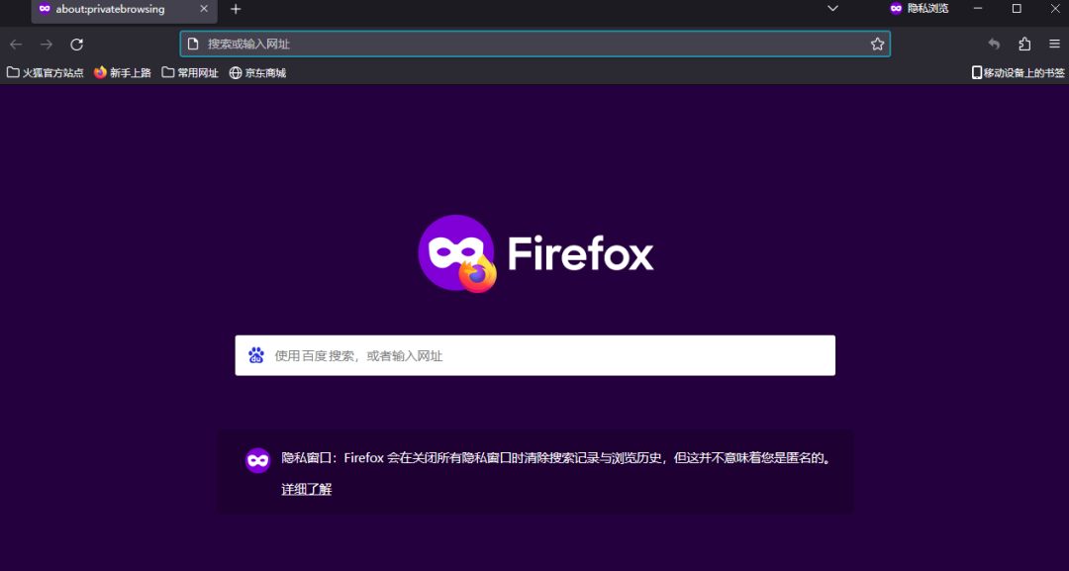Minimize the Firefox window
1069x571 pixels.
(x=978, y=9)
